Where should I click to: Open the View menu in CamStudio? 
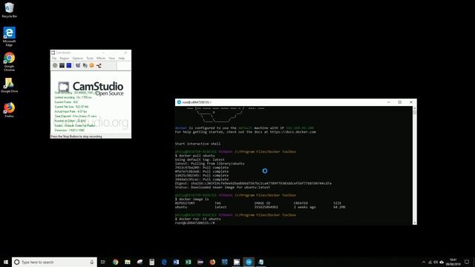[112, 58]
